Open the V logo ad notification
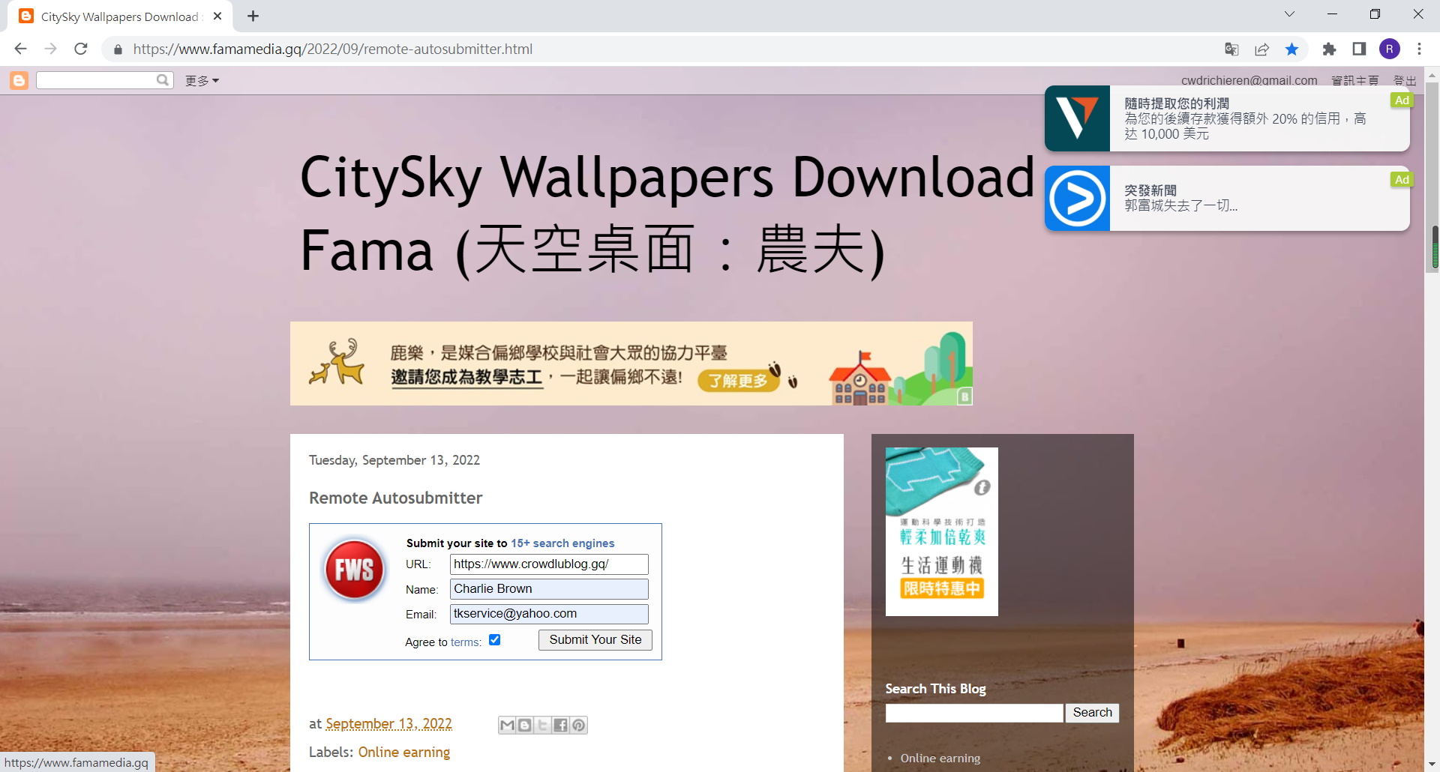 point(1227,118)
